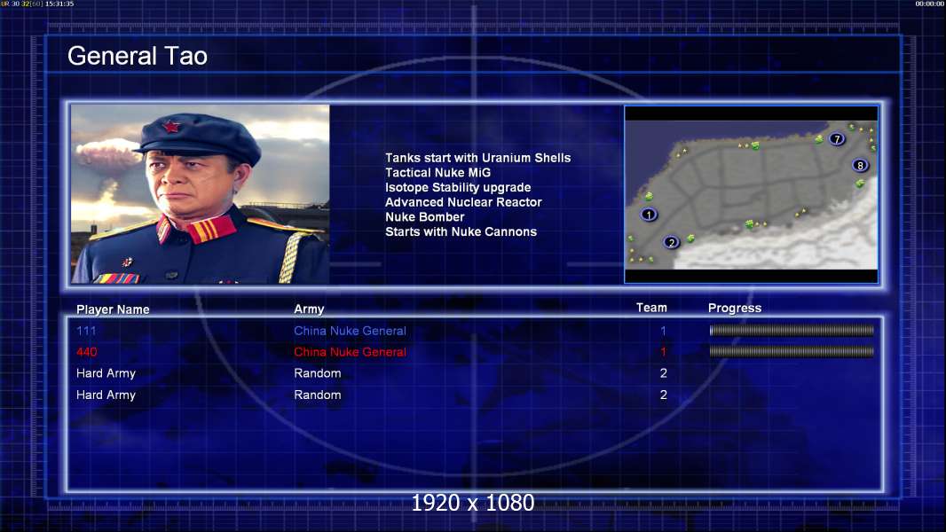Click the Team column header
Screen dimensions: 946x532
coord(651,308)
